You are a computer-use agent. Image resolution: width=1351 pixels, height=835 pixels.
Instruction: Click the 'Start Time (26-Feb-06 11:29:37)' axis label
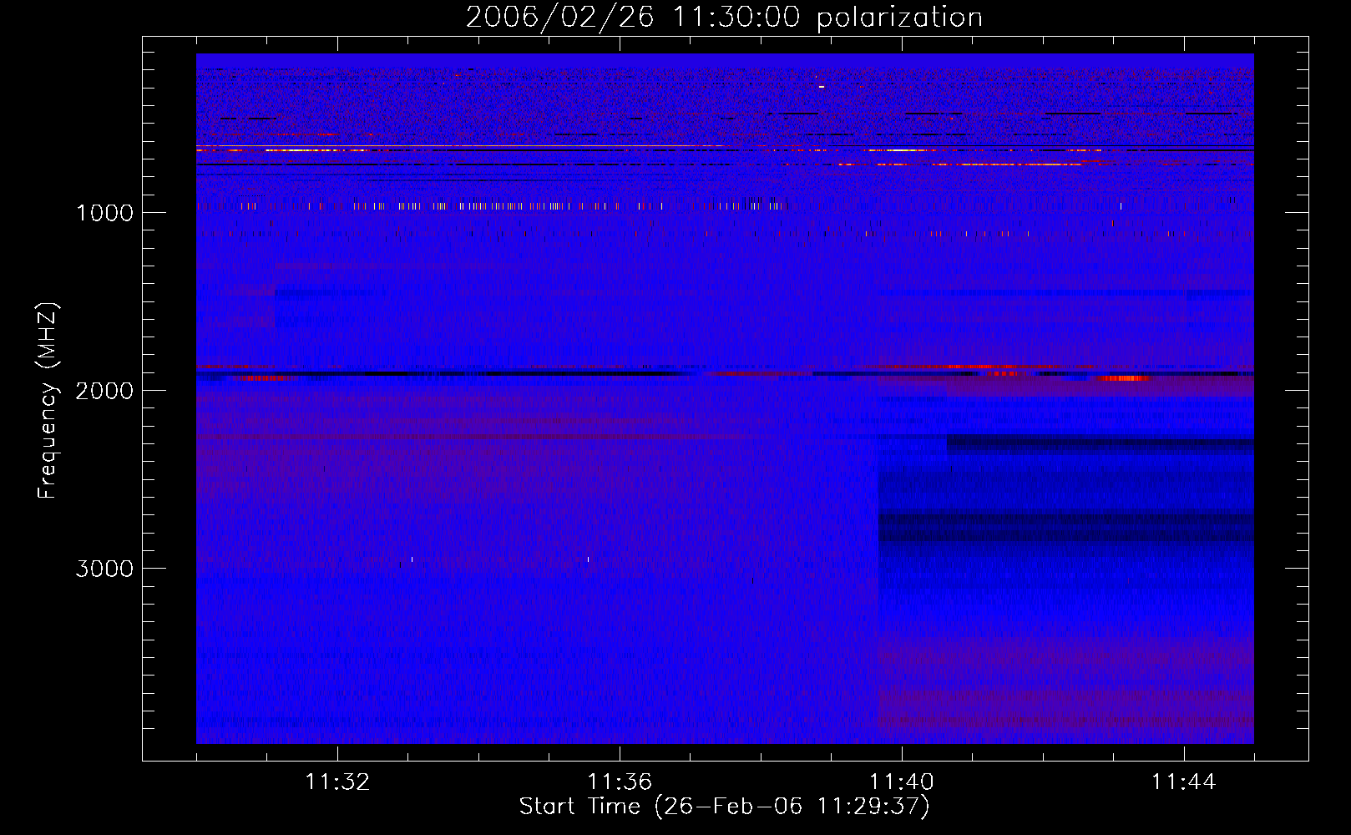click(724, 807)
